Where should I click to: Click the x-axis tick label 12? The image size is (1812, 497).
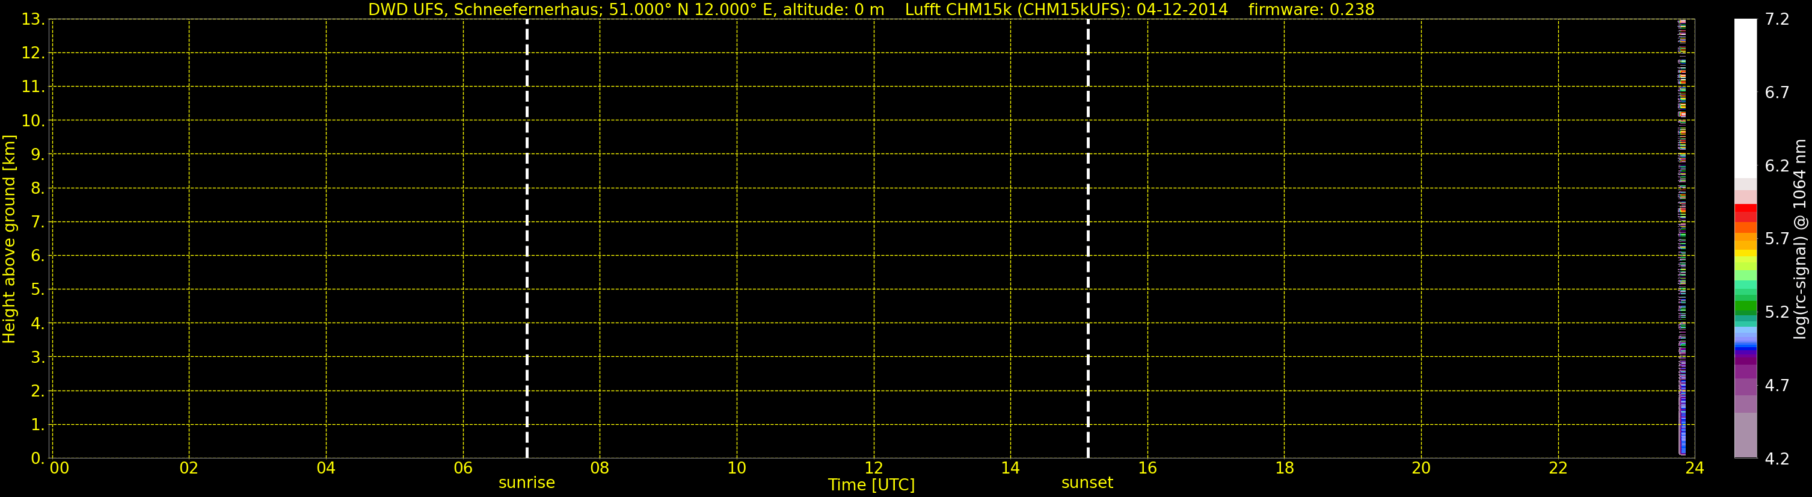click(x=874, y=469)
